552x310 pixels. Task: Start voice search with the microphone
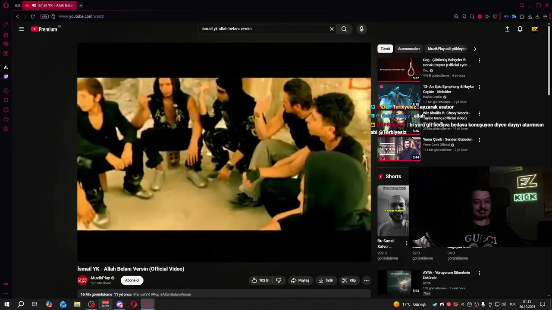tap(361, 29)
